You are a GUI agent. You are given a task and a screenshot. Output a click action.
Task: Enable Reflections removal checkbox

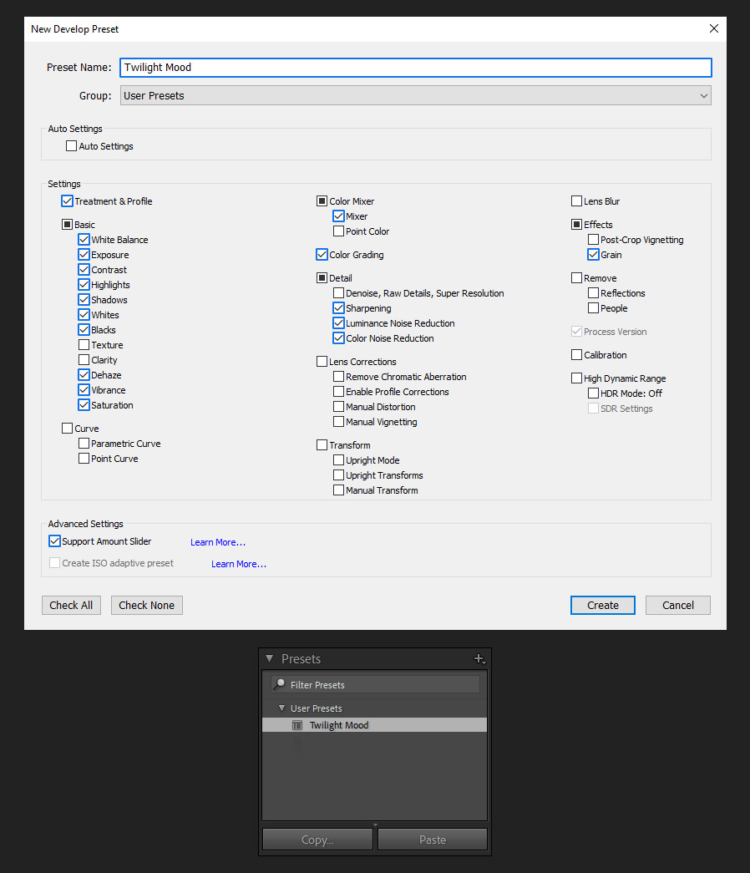click(x=594, y=293)
